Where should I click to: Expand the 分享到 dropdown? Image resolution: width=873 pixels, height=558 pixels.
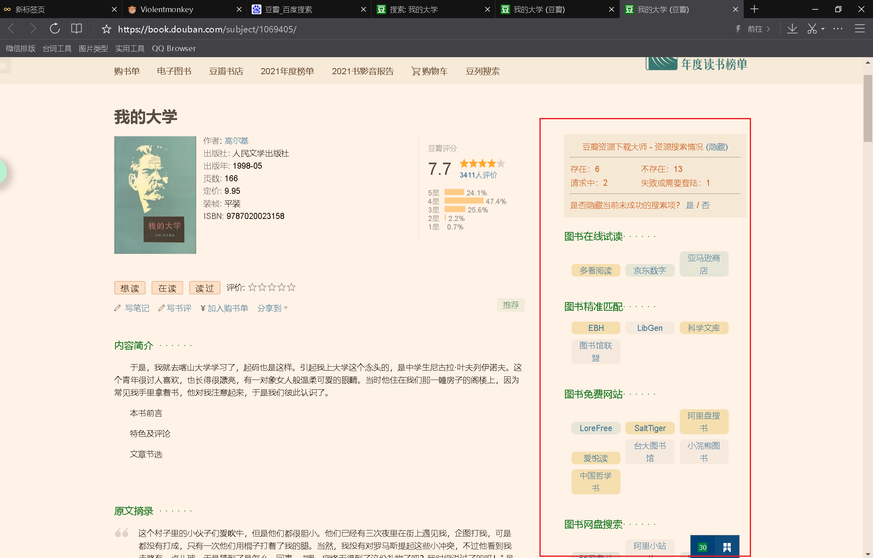coord(272,308)
